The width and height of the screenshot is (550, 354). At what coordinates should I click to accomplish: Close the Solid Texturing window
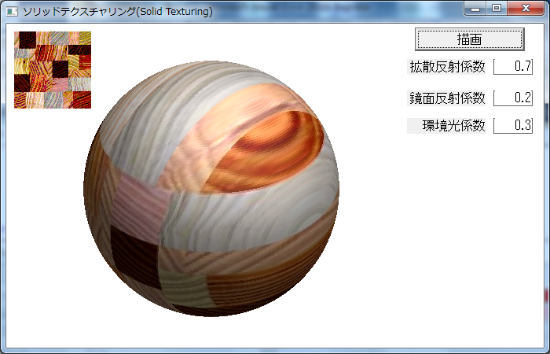pyautogui.click(x=526, y=9)
